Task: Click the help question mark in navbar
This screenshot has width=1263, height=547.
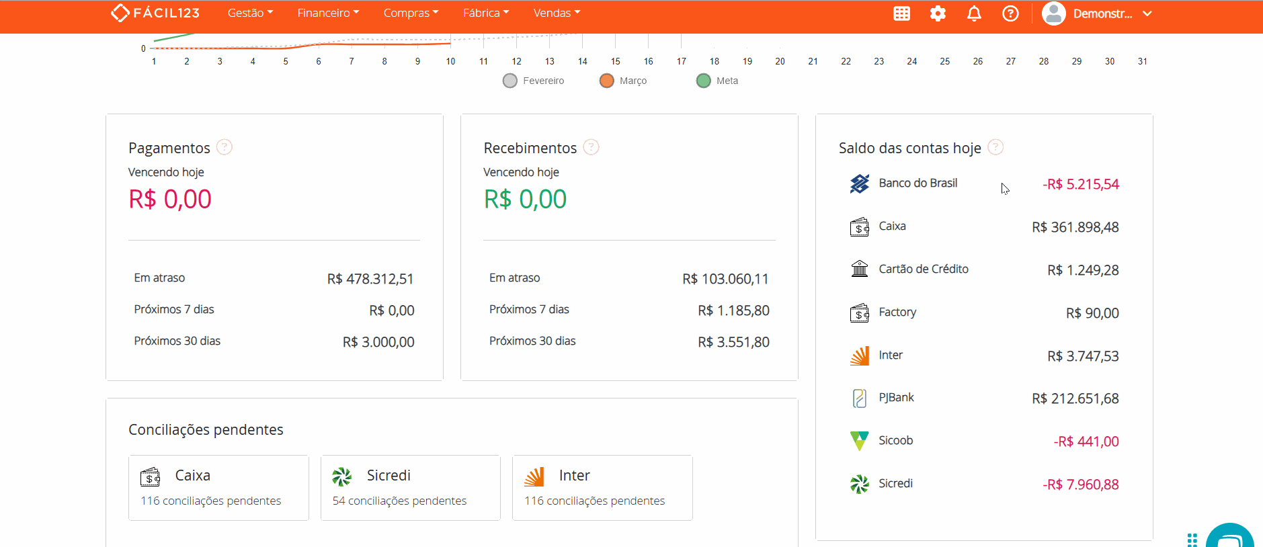Action: [1010, 13]
